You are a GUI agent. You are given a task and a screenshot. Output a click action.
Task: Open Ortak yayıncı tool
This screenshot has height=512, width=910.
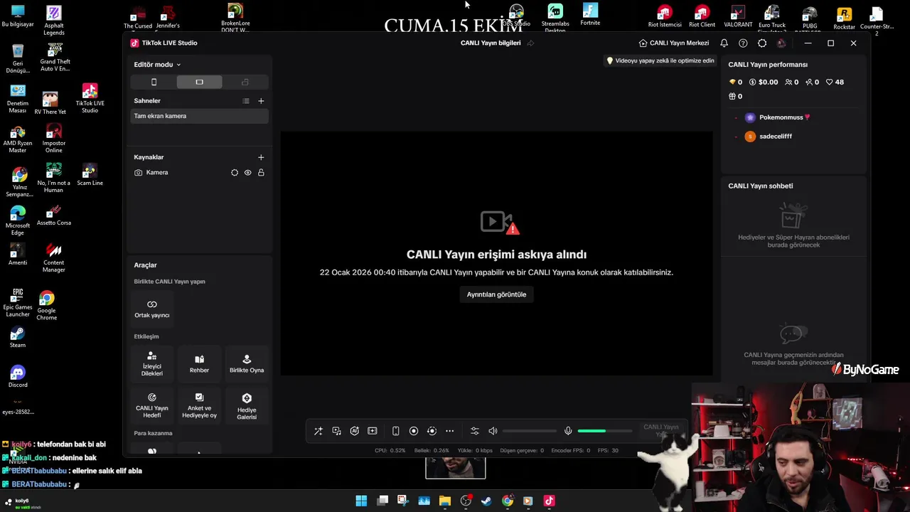point(152,309)
